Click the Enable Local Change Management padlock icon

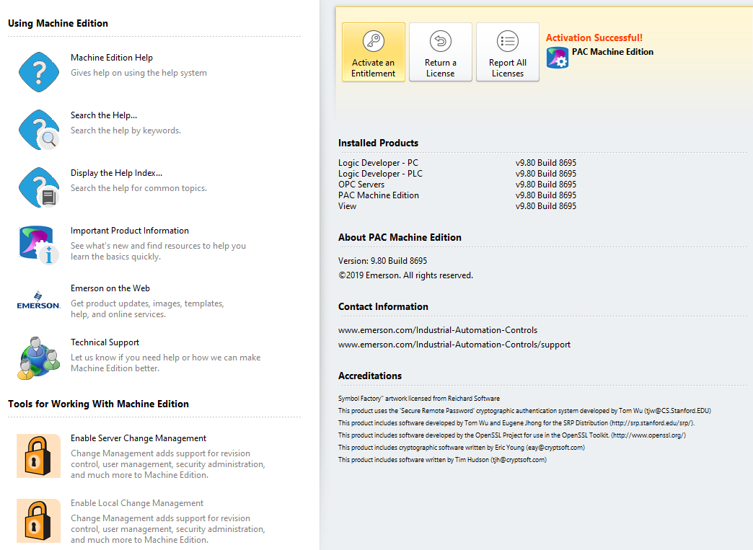(38, 520)
